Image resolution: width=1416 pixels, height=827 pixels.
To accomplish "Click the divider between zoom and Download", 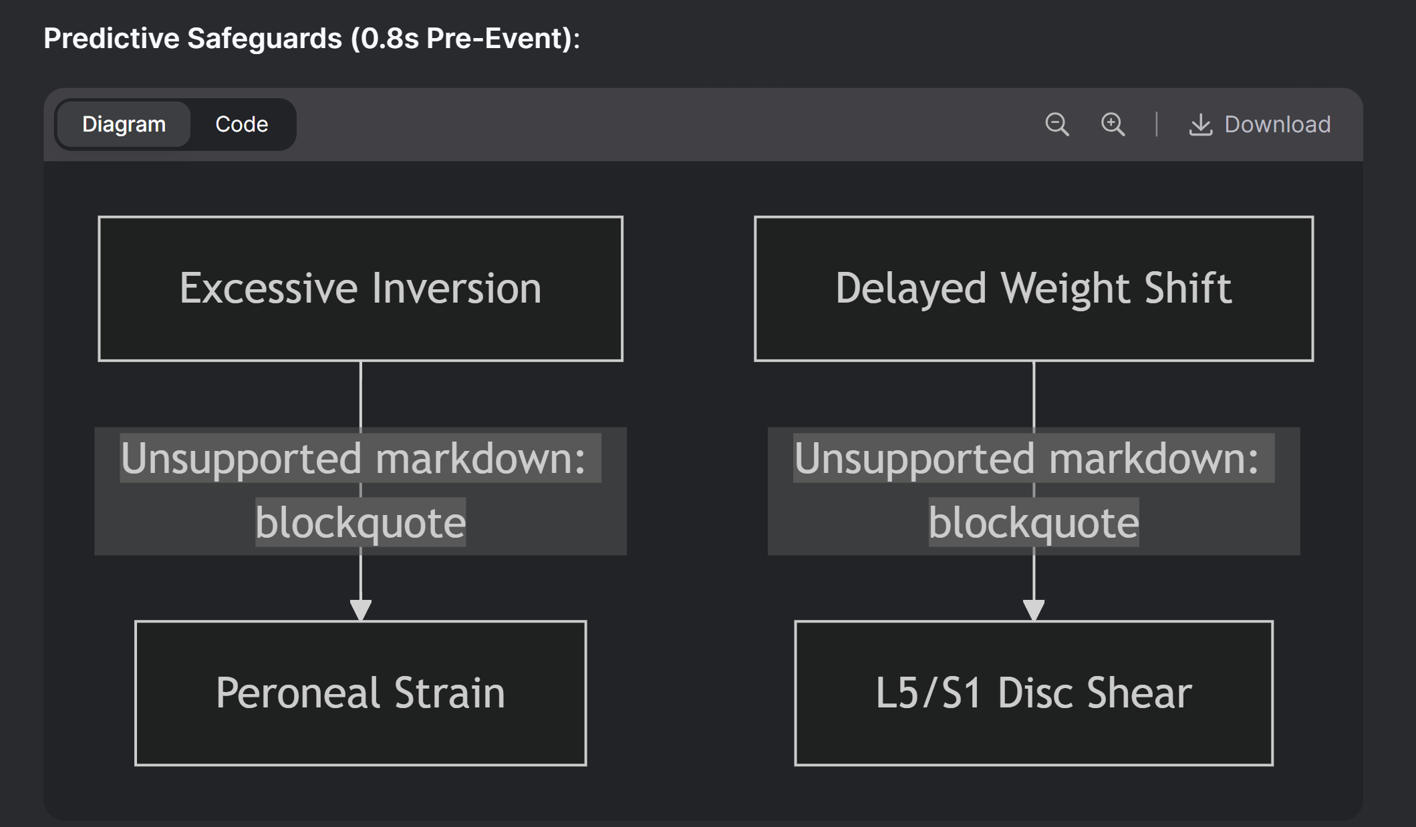I will [1156, 124].
